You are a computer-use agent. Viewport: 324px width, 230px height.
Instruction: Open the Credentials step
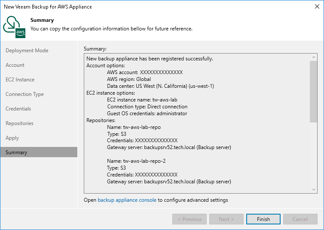(18, 109)
